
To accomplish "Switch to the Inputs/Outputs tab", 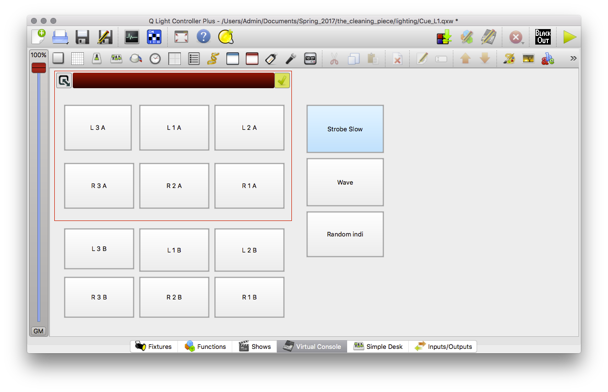I will 443,346.
